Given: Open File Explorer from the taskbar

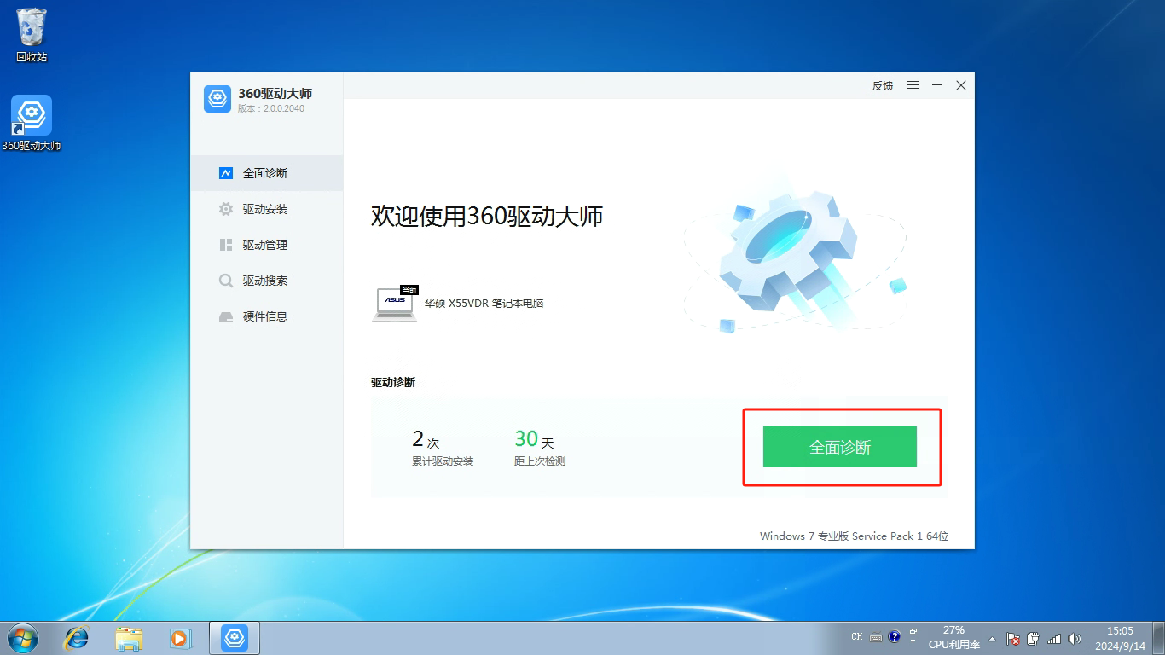Looking at the screenshot, I should 129,638.
